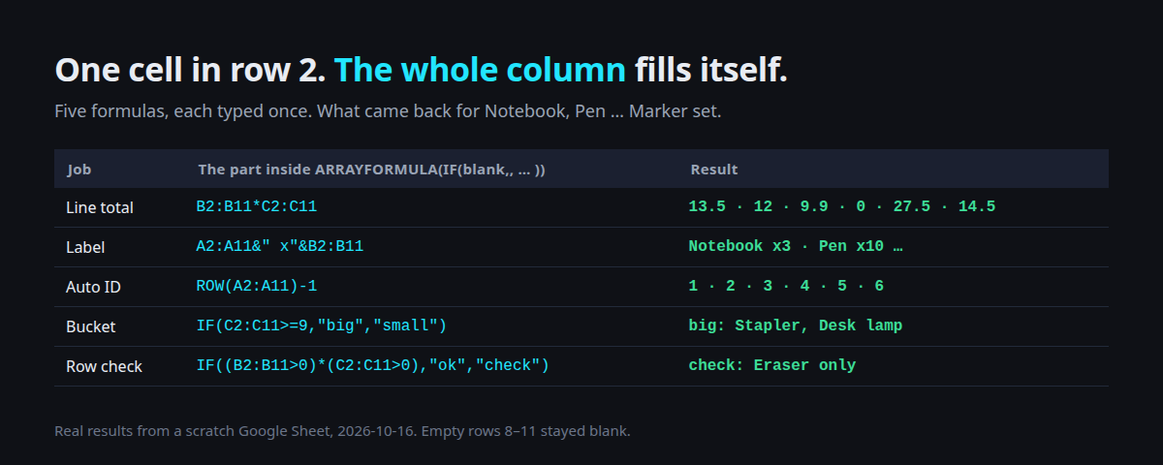Select the formula 'B2:B11*C2:C11'
Image resolution: width=1163 pixels, height=465 pixels.
[257, 206]
